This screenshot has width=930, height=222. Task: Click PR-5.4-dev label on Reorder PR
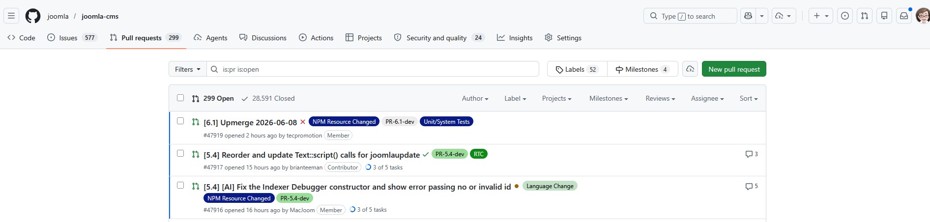(x=450, y=154)
